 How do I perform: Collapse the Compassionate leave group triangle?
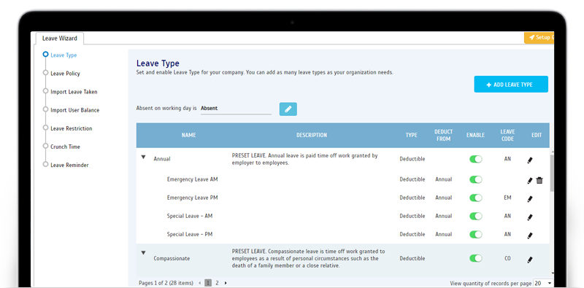(x=143, y=253)
